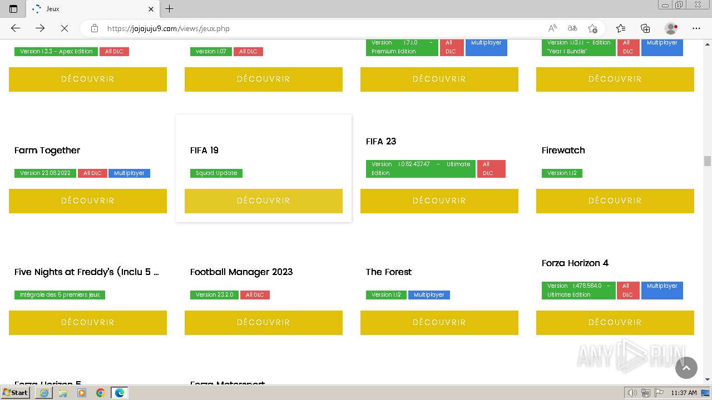Viewport: 712px width, 400px height.
Task: Close the Jeux tab
Action: (x=151, y=9)
